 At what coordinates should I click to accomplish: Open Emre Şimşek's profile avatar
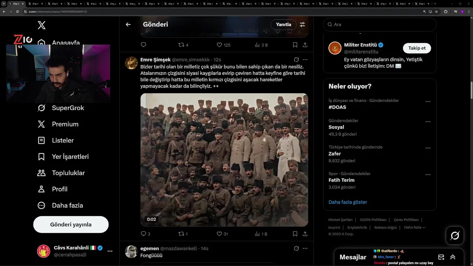131,63
